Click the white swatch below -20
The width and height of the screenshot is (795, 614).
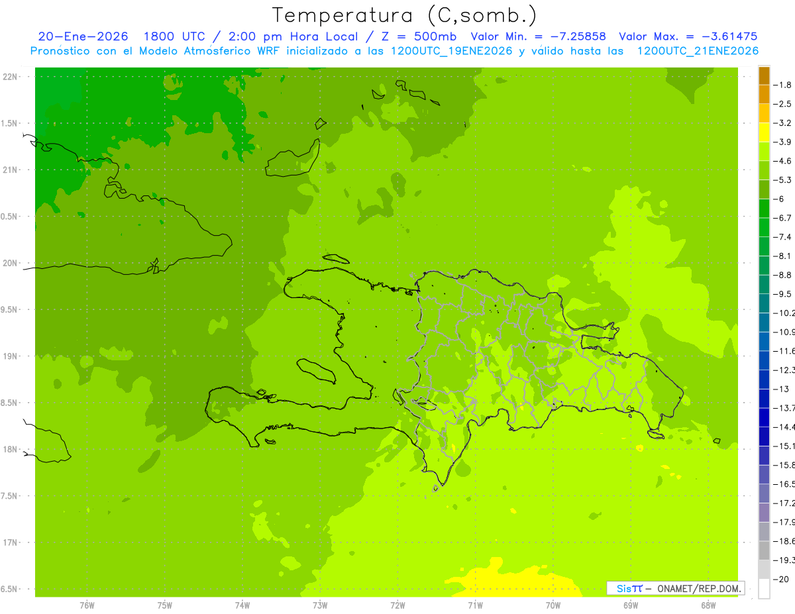pyautogui.click(x=764, y=588)
